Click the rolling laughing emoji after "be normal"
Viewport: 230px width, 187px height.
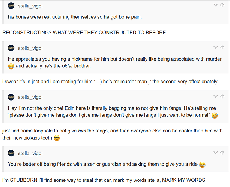tap(215, 115)
